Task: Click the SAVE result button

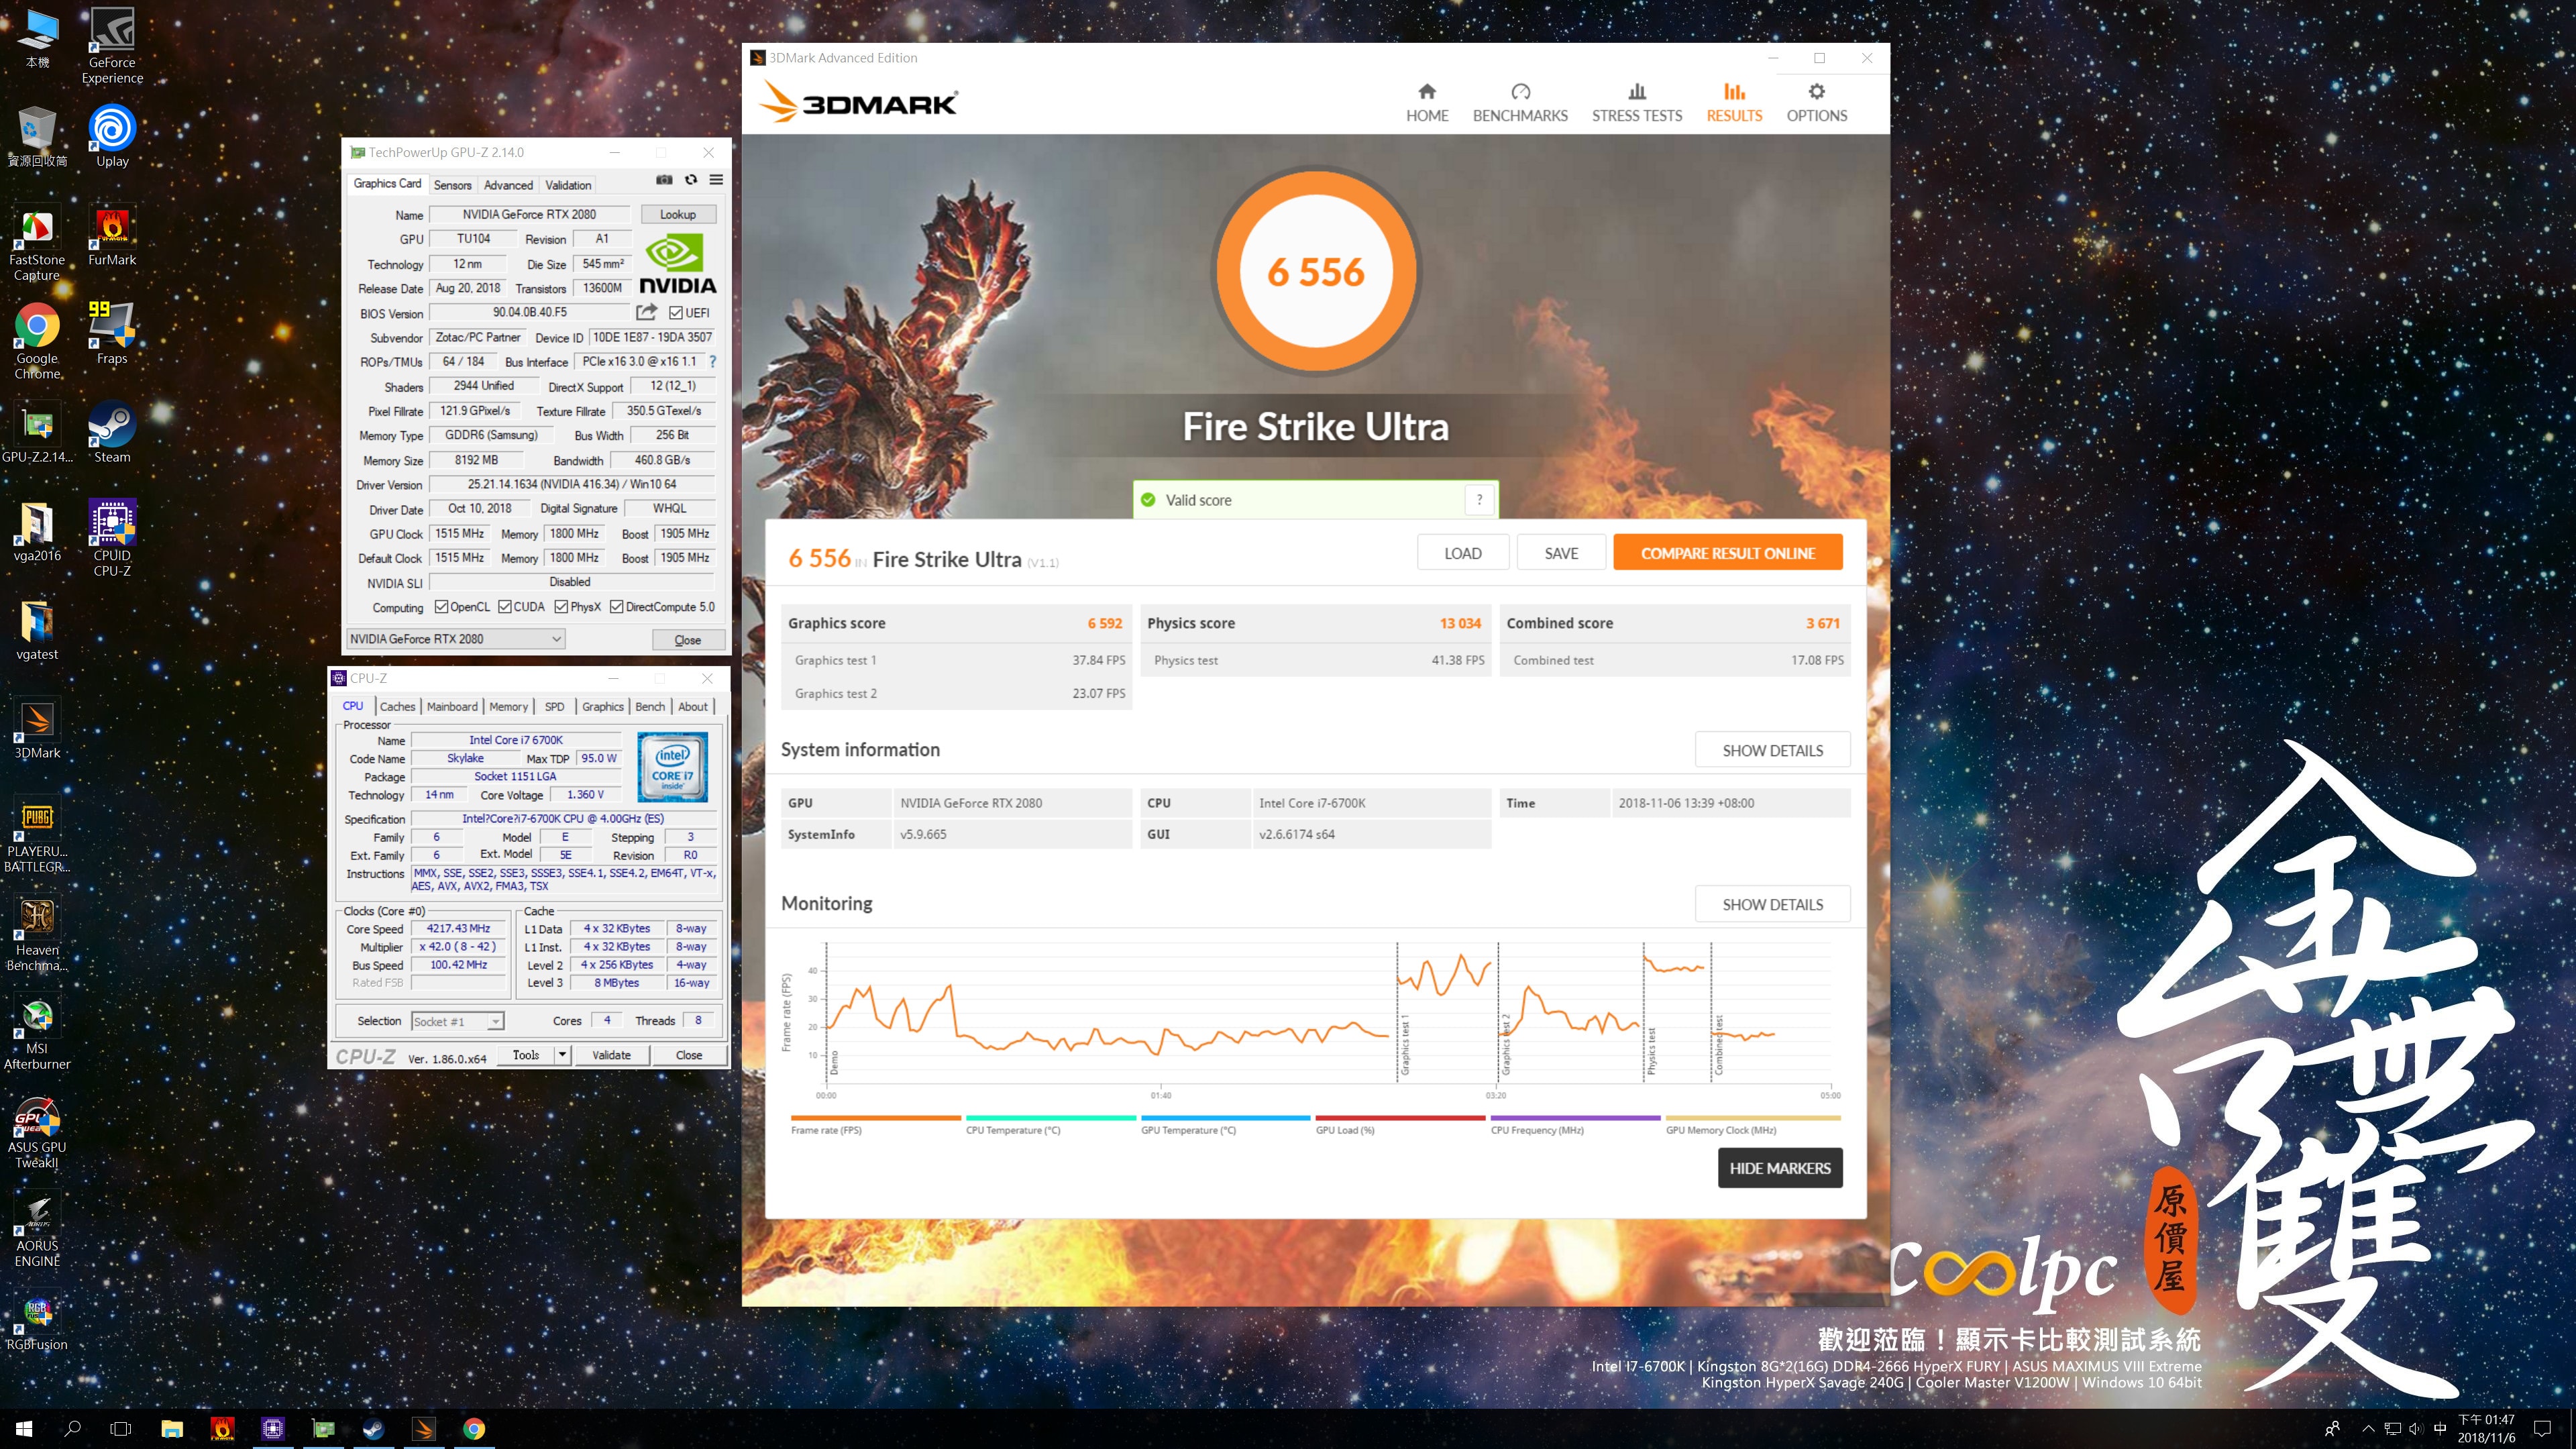Action: click(x=1561, y=553)
